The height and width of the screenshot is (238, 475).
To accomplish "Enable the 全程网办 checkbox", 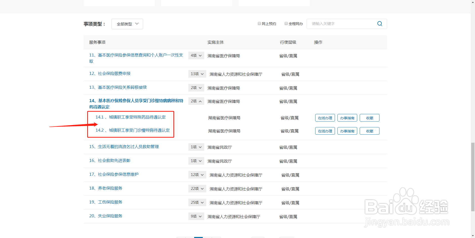I will (286, 23).
